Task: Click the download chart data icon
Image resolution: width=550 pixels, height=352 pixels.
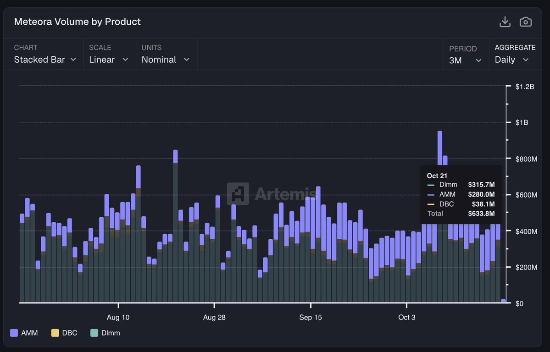Action: click(505, 22)
